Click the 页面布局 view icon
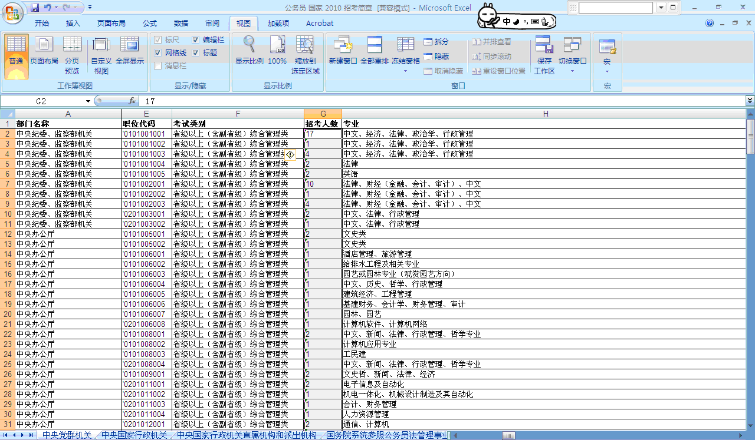Image resolution: width=755 pixels, height=440 pixels. [44, 46]
